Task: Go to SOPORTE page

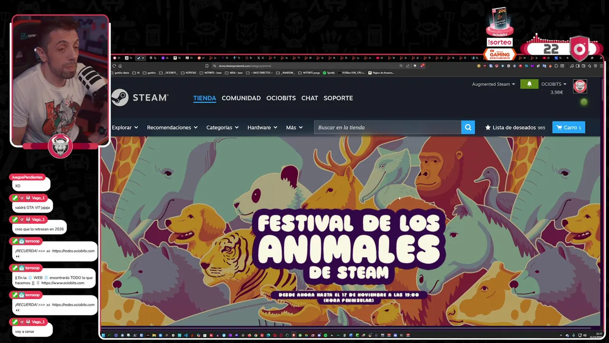Action: click(338, 98)
